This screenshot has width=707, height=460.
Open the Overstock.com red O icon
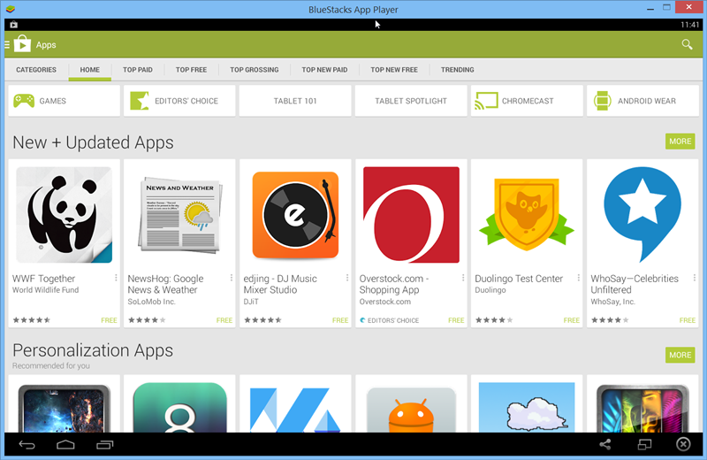(411, 215)
